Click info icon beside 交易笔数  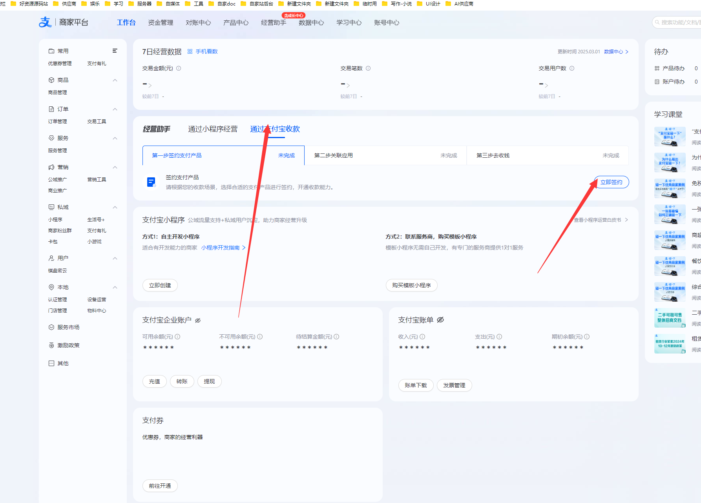(x=368, y=68)
